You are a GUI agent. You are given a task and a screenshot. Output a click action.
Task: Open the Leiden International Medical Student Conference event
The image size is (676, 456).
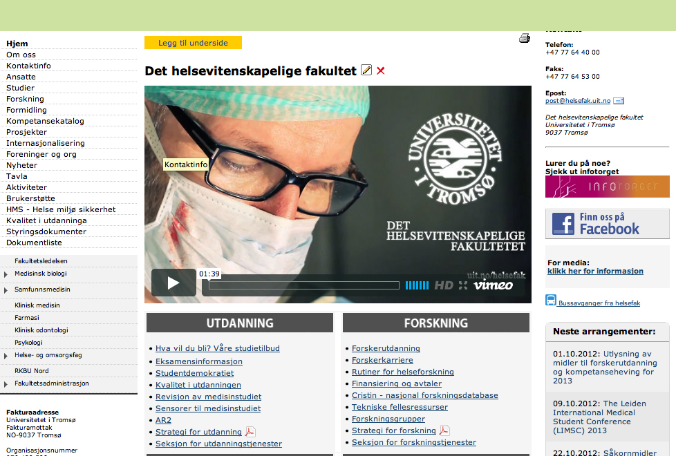click(600, 417)
